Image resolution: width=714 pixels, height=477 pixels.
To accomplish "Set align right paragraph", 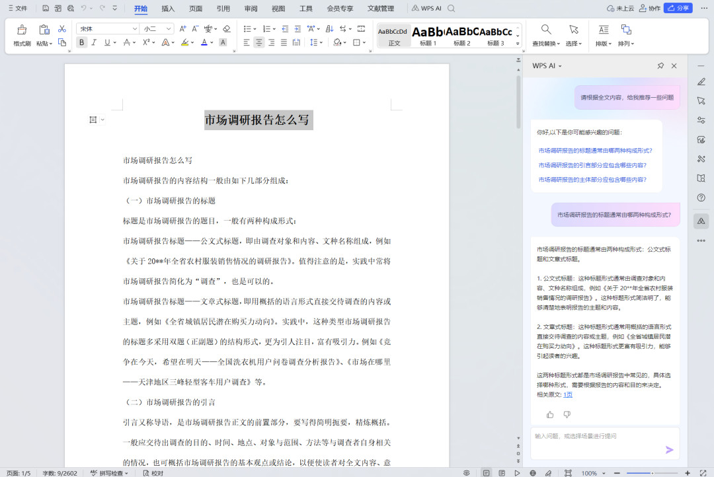I will 272,42.
